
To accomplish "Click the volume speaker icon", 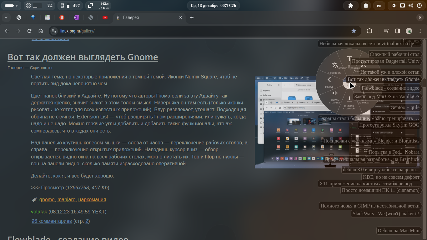I will pyautogui.click(x=411, y=6).
